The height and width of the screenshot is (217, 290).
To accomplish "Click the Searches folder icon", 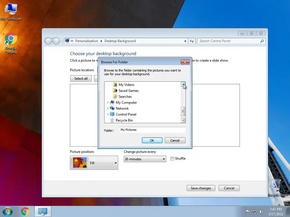I will [x=115, y=97].
